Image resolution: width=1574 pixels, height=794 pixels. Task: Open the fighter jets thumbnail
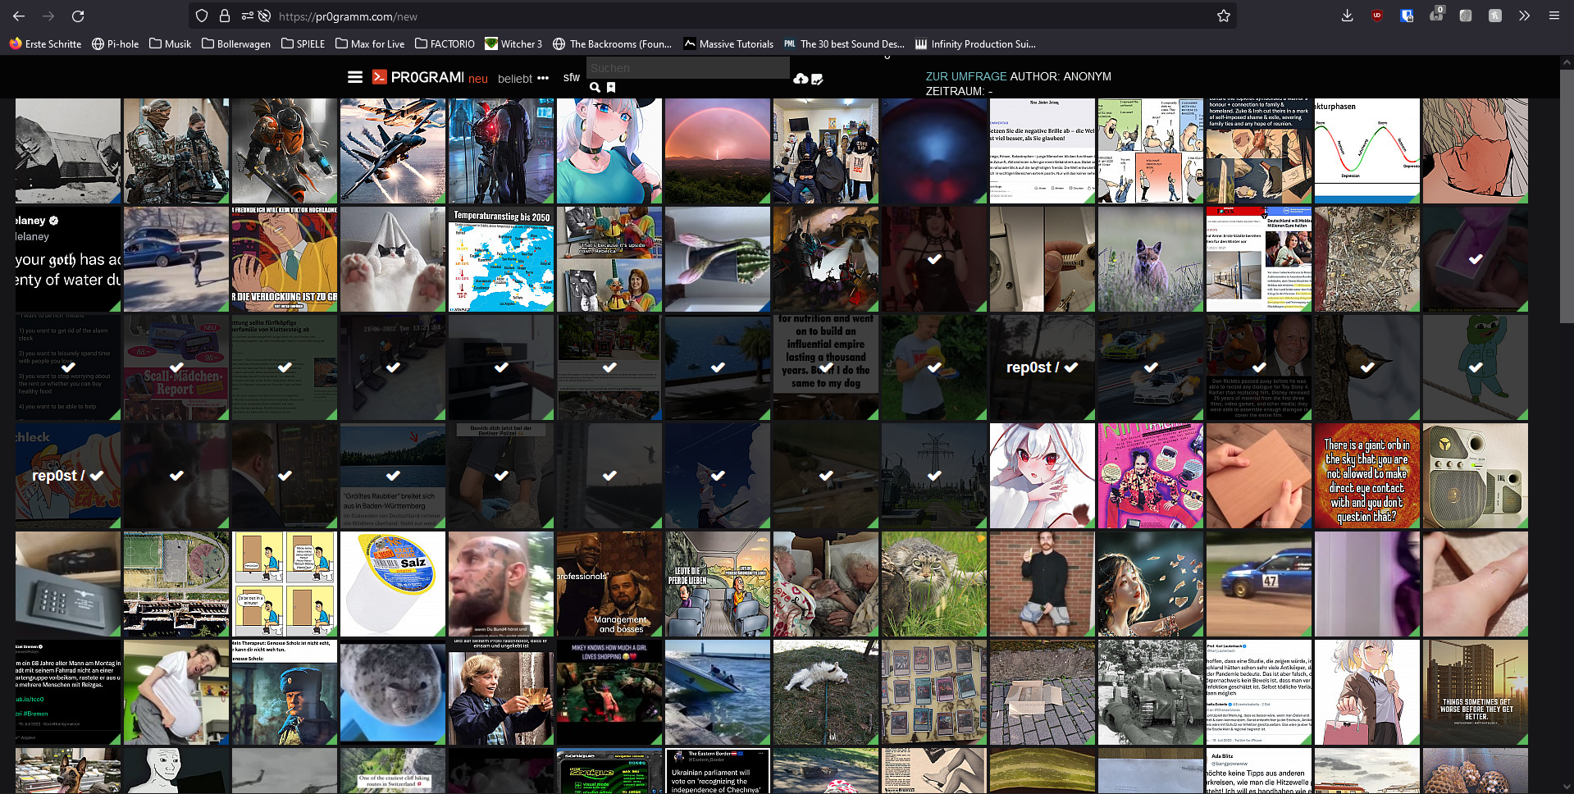point(393,151)
